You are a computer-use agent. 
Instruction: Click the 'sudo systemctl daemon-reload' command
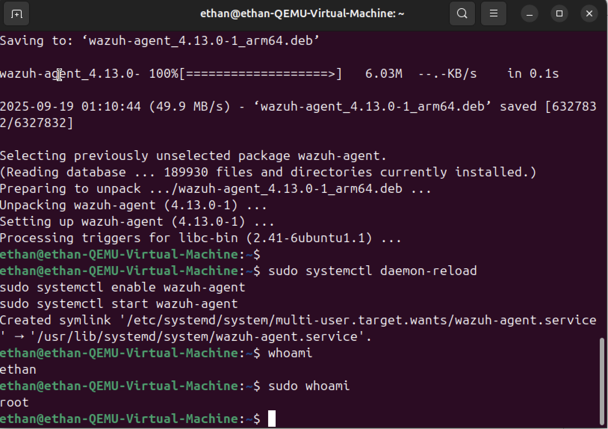click(x=372, y=271)
